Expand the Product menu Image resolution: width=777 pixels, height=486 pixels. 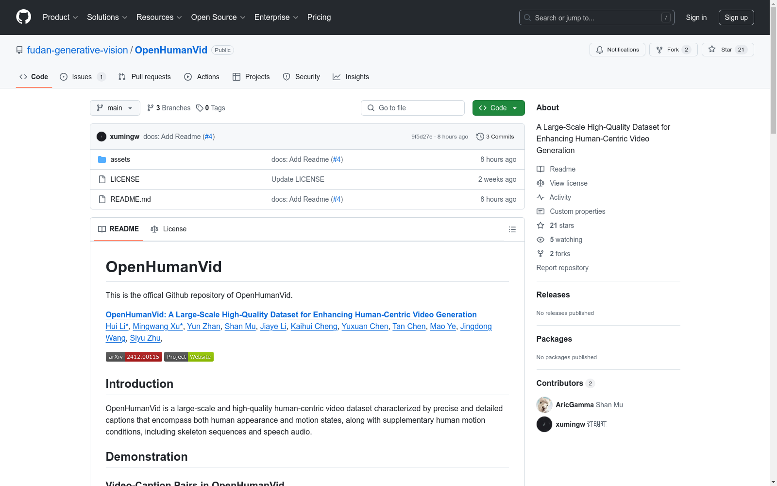[x=60, y=17]
